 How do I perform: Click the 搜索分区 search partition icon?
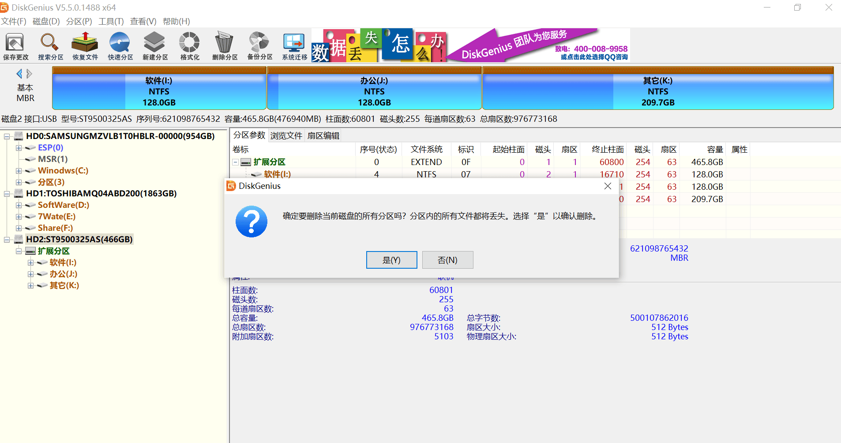click(x=50, y=46)
